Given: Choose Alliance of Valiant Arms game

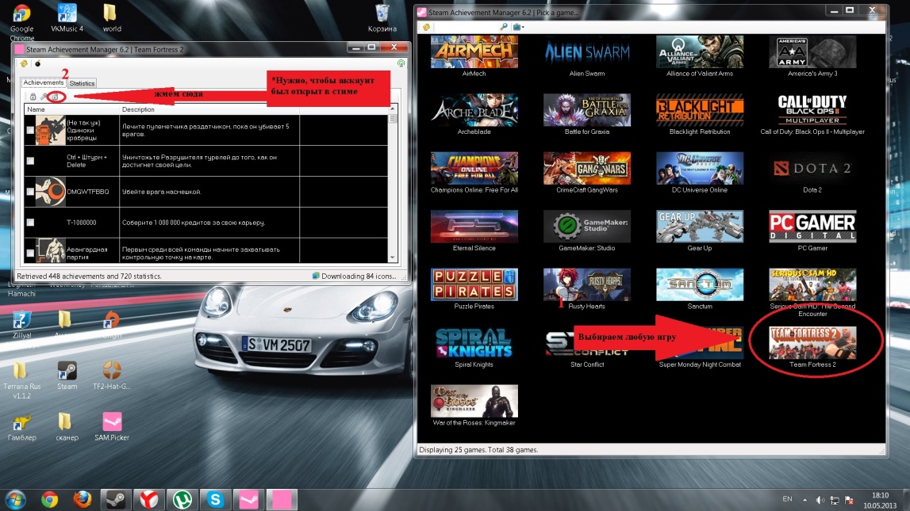Looking at the screenshot, I should pyautogui.click(x=699, y=51).
